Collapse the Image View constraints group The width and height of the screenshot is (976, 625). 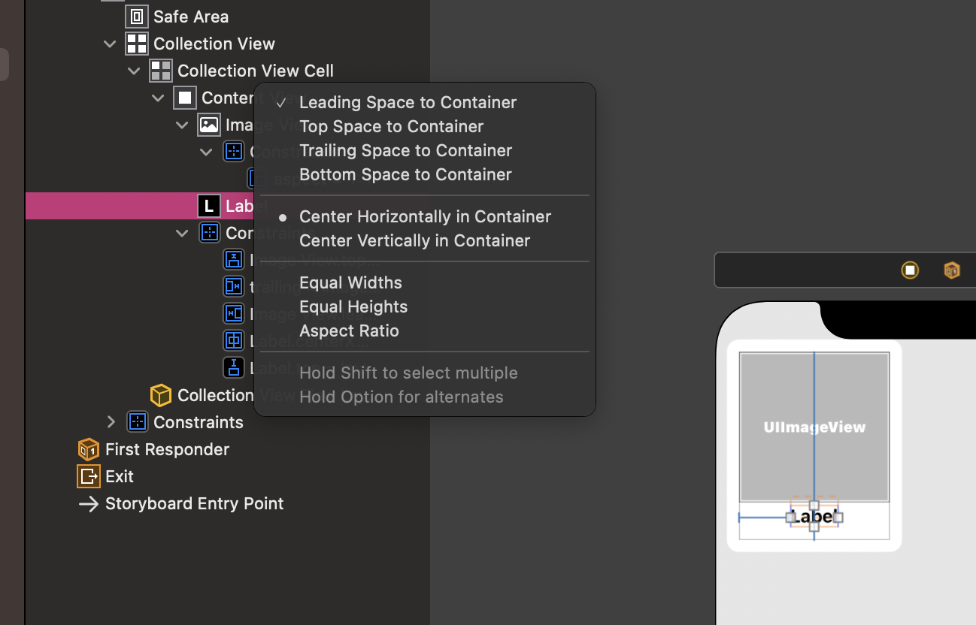click(x=206, y=152)
